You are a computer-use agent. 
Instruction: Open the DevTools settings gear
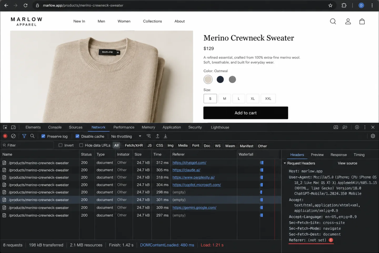coord(357,127)
